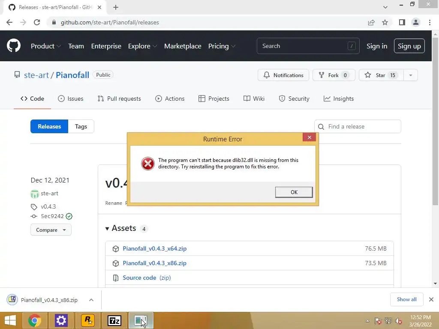Select the Releases toggle button
This screenshot has width=439, height=329.
click(49, 126)
